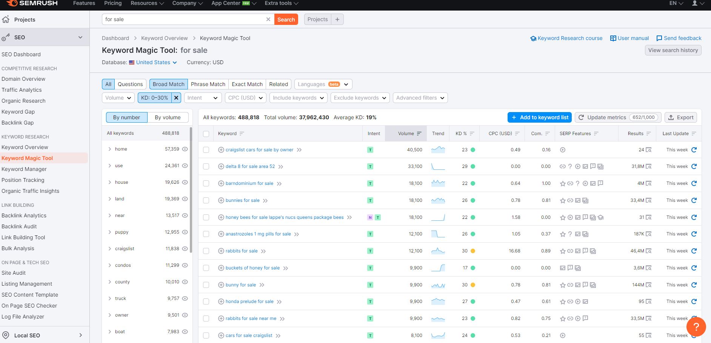
Task: Refresh metrics for buckets of honey for sale
Action: click(x=694, y=268)
